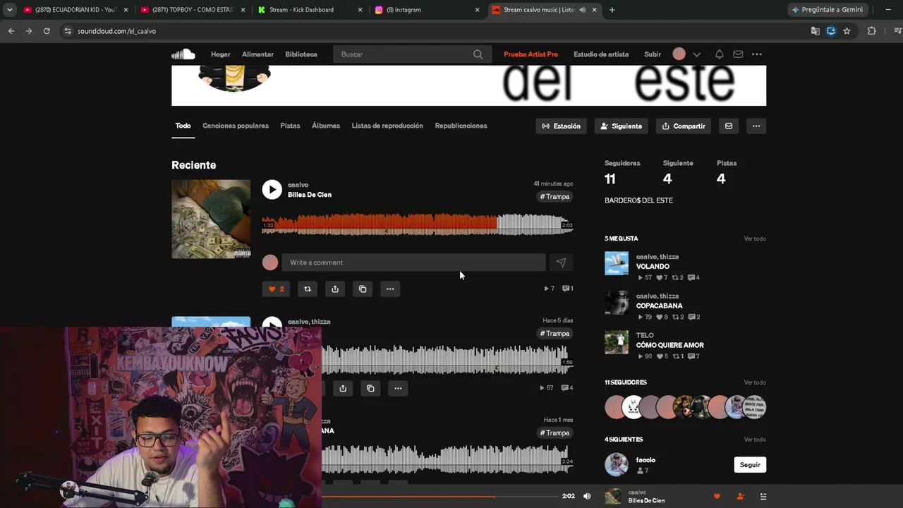The width and height of the screenshot is (903, 508).
Task: Switch to the Instagram browser tab
Action: tap(425, 10)
